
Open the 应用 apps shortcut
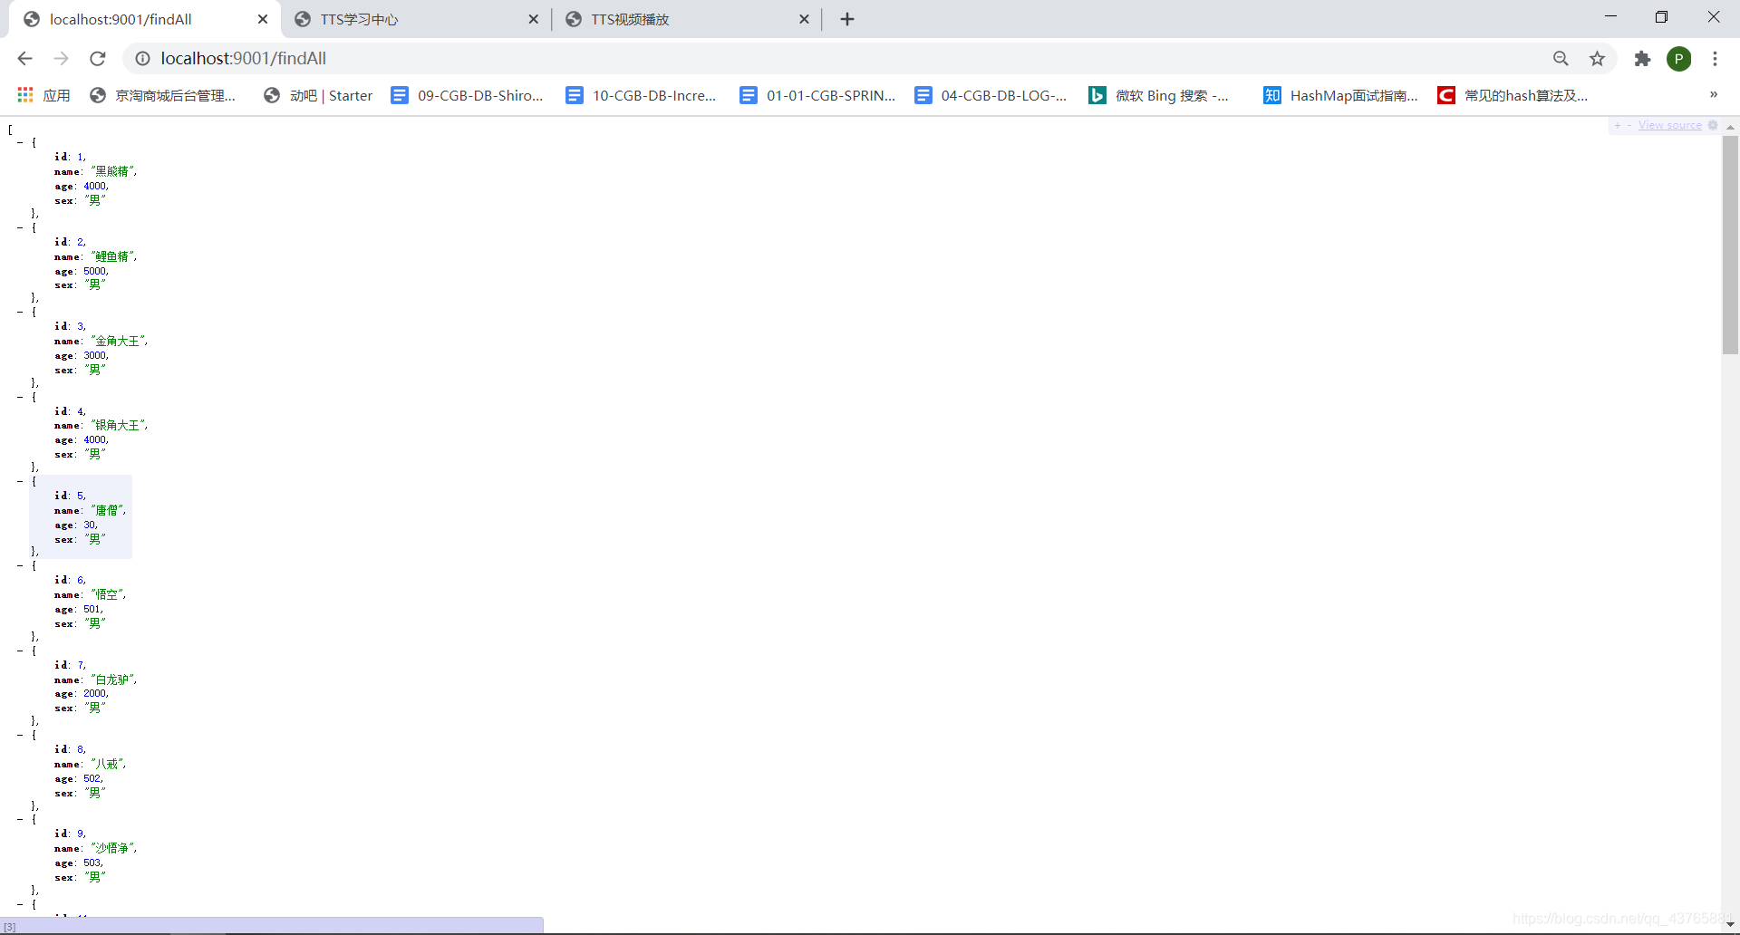(x=43, y=95)
